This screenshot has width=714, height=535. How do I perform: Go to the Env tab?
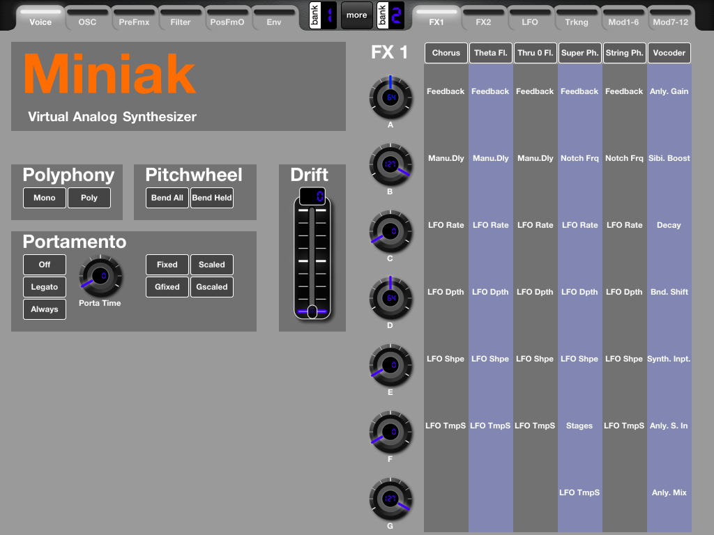click(x=273, y=18)
